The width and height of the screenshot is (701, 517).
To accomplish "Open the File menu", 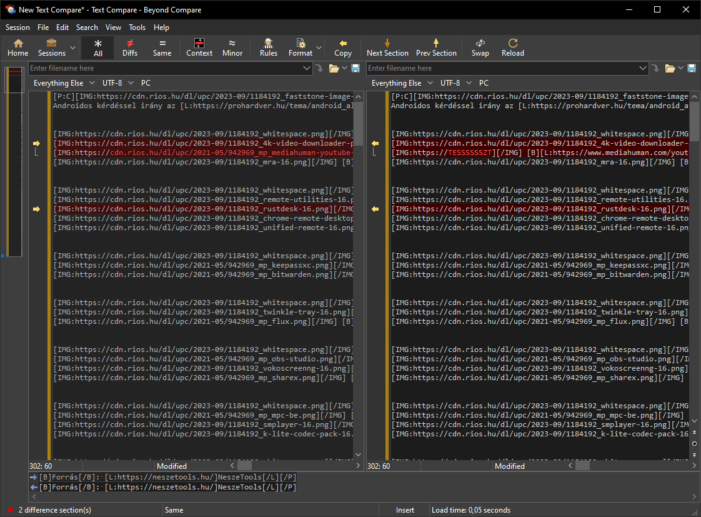I will (x=43, y=28).
